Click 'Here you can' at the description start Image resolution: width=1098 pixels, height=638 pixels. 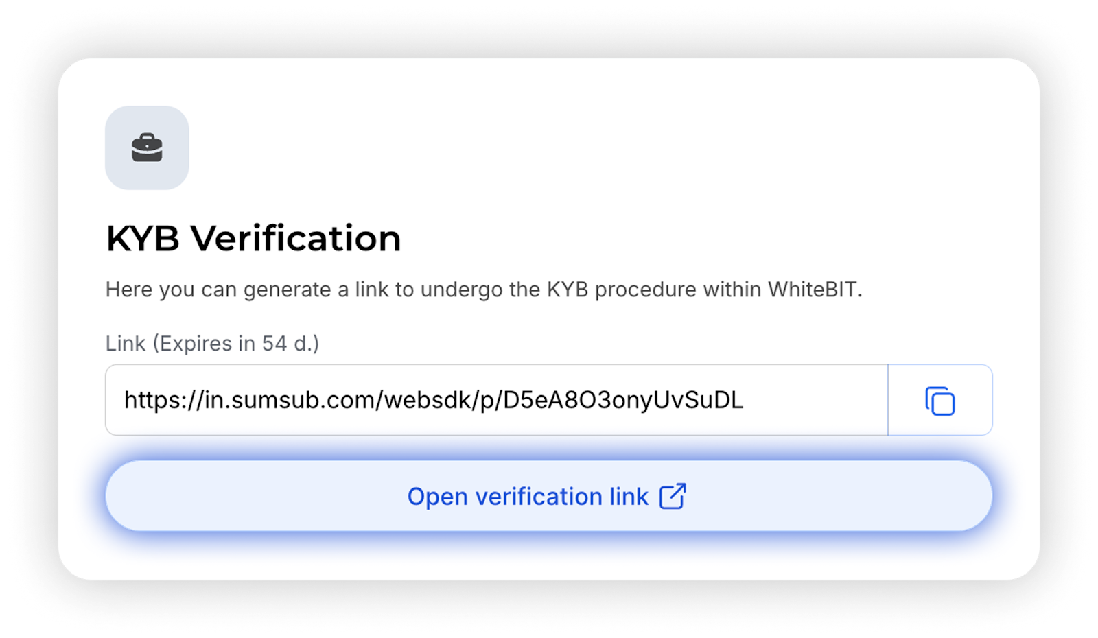tap(172, 290)
